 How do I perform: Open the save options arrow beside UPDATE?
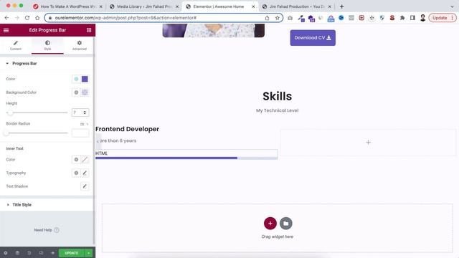(x=88, y=253)
